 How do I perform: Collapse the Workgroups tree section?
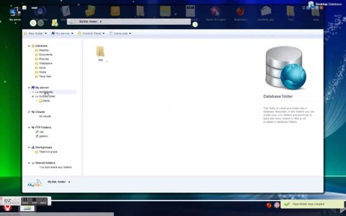pos(29,147)
